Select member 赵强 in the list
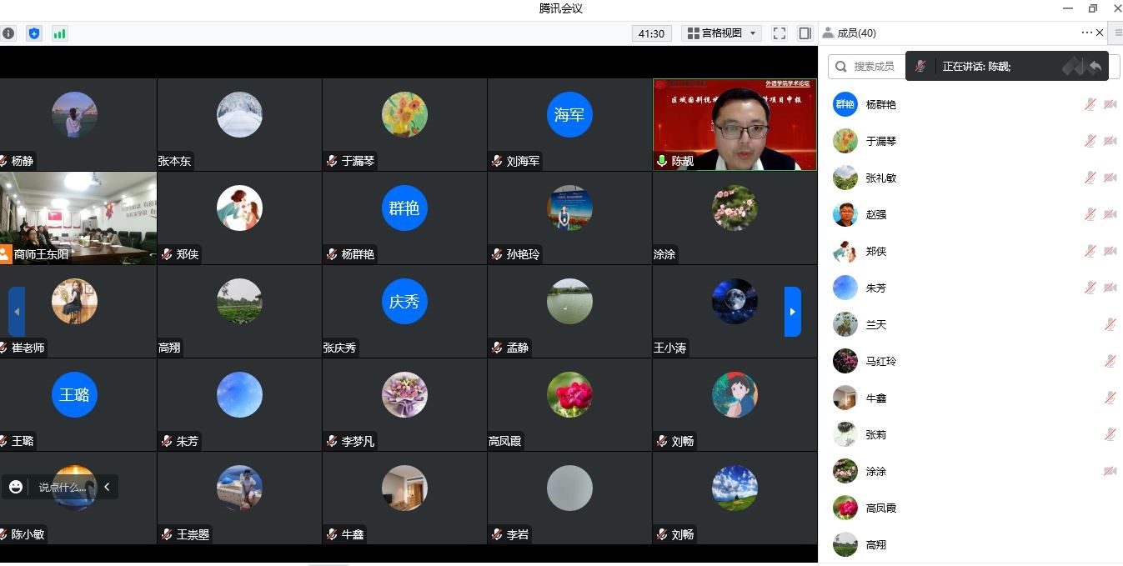The image size is (1123, 566). 875,215
